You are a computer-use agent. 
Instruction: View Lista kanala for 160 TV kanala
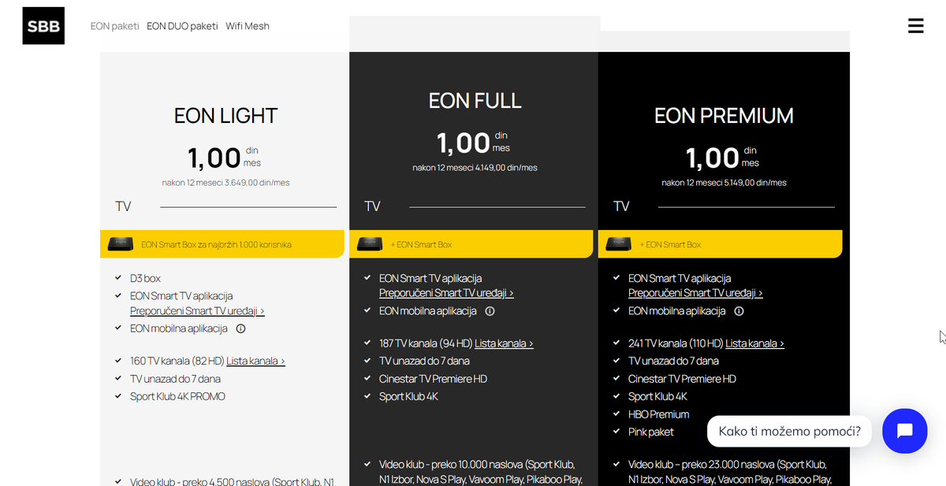(255, 361)
